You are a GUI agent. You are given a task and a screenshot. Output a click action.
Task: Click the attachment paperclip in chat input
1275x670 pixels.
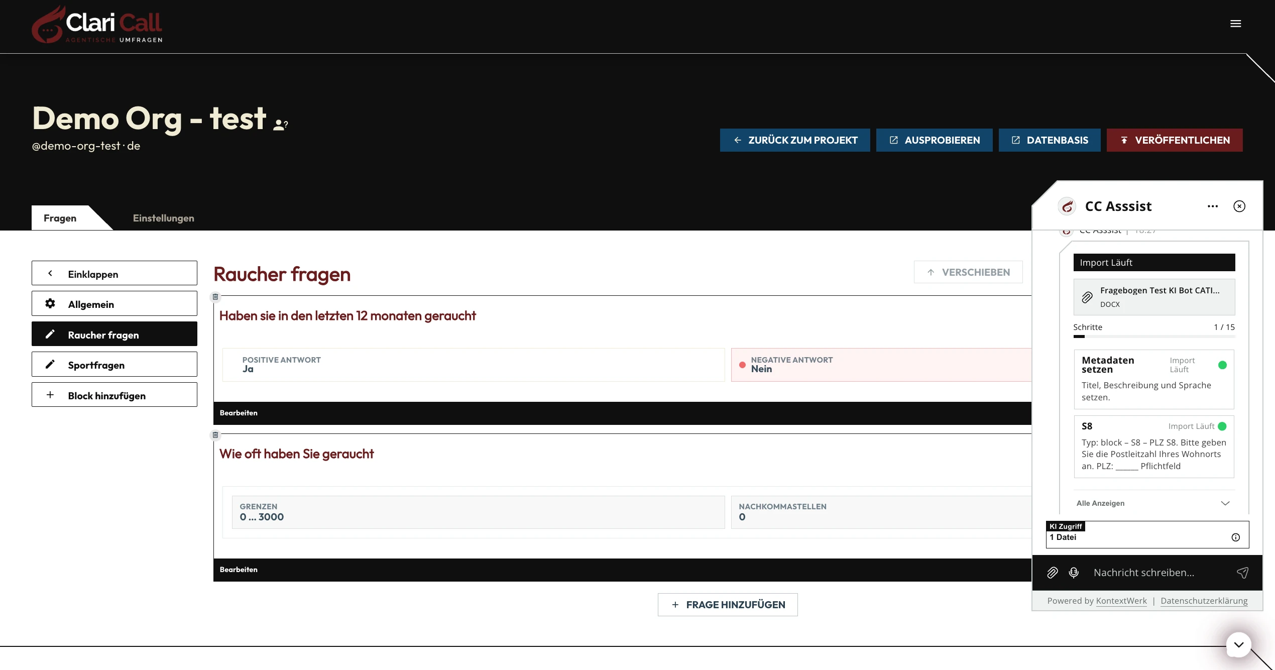tap(1053, 573)
